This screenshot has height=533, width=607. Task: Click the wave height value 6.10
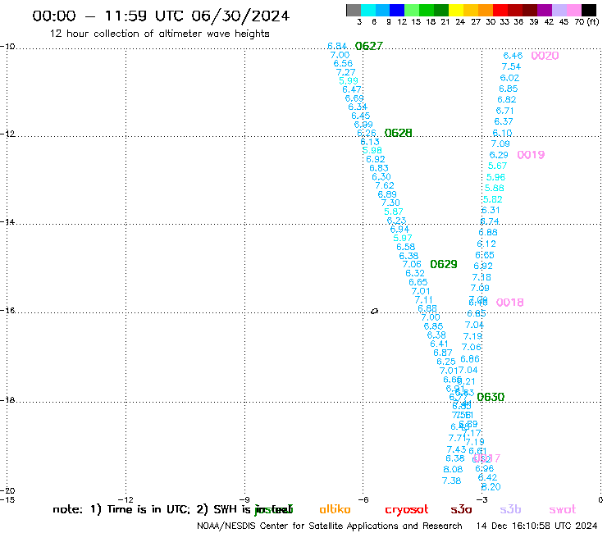click(x=502, y=133)
